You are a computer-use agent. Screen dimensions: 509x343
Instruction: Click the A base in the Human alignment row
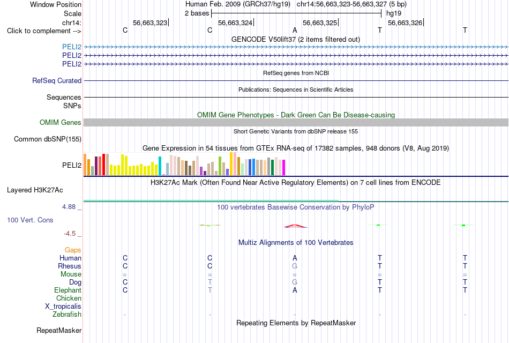[x=295, y=258]
